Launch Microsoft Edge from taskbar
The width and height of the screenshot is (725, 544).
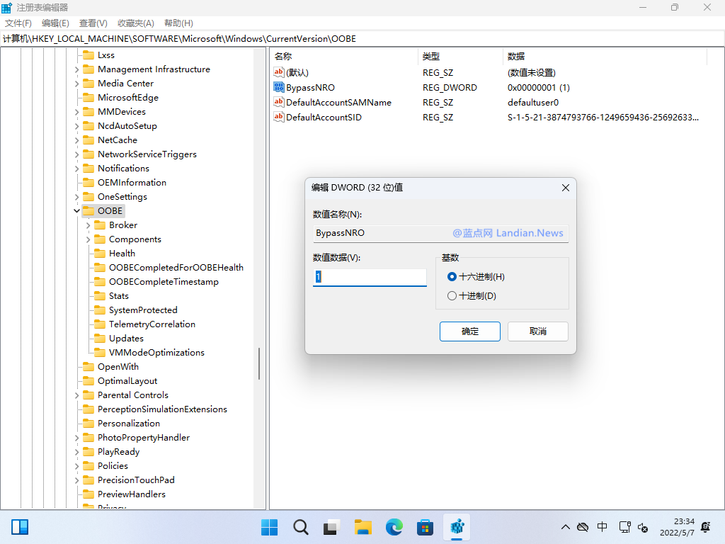(394, 527)
